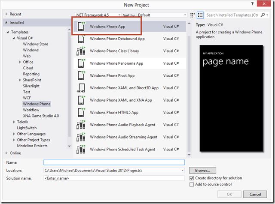The width and height of the screenshot is (275, 204).
Task: Click the XAML and XNA App icon
Action: (81, 100)
